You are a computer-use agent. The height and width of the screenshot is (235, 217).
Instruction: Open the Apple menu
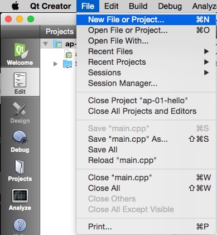coord(15,6)
